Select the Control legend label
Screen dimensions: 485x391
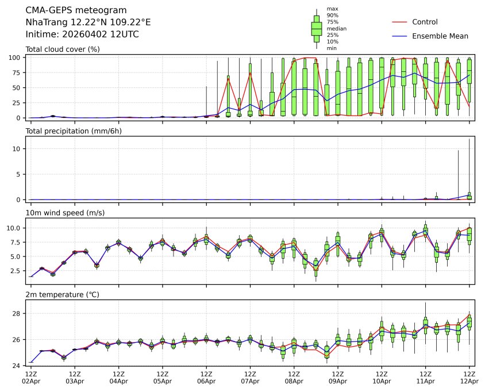[425, 22]
